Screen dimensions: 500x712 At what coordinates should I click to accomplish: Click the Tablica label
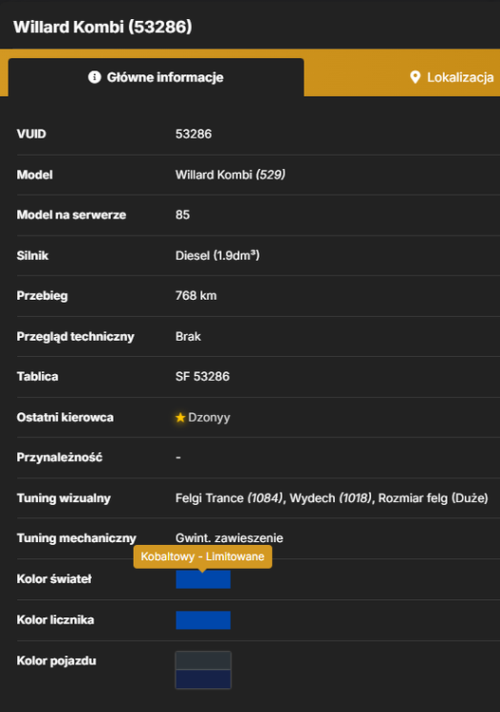[x=37, y=377]
